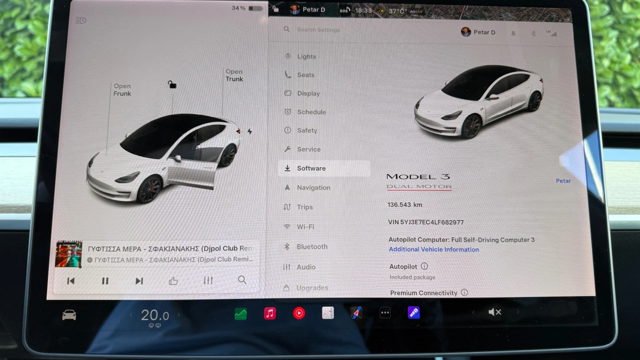Select Navigation in settings menu
The width and height of the screenshot is (640, 360).
pyautogui.click(x=313, y=188)
